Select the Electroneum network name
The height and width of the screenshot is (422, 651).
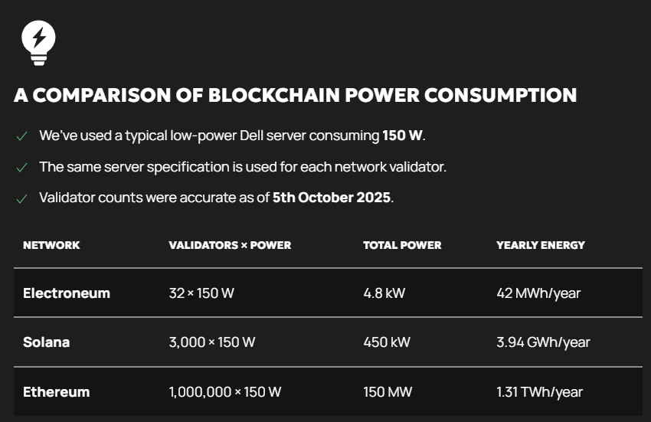tap(67, 293)
